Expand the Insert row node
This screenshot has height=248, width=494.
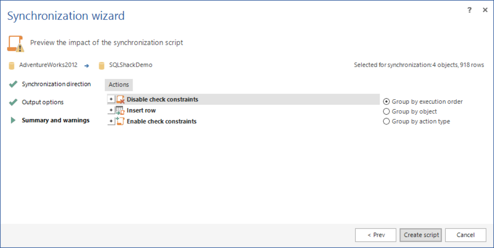coord(111,111)
